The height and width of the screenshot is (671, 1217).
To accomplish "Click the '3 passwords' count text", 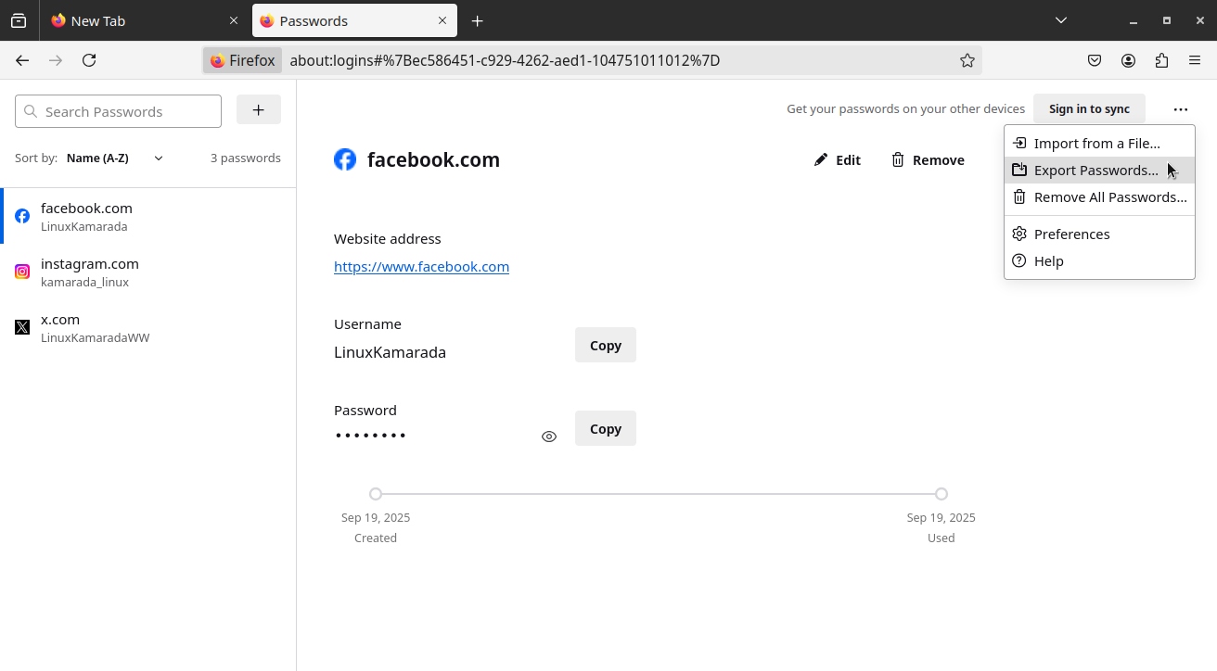I will (246, 158).
